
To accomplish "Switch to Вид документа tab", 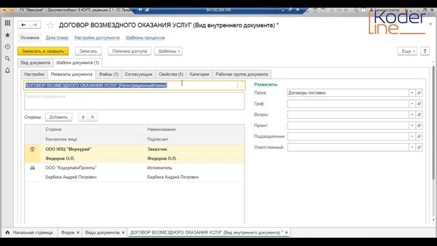I will coord(36,63).
